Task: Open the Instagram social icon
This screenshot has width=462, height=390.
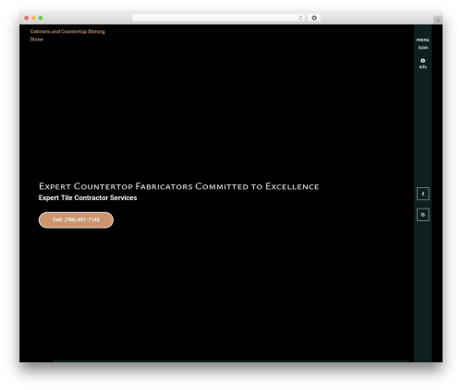Action: click(423, 215)
